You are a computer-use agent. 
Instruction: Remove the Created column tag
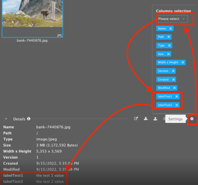[173, 80]
